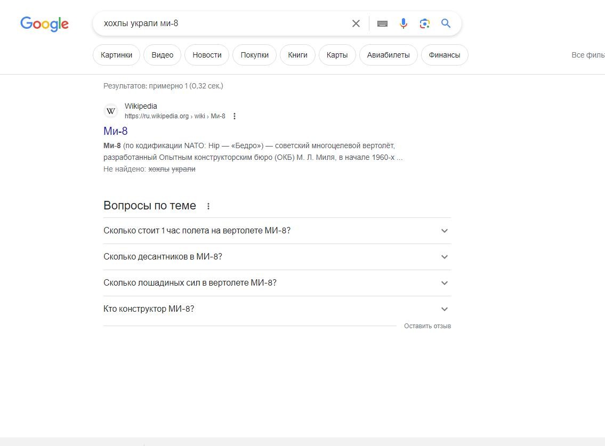The height and width of the screenshot is (446, 605).
Task: Expand Сколько лошадиных сил question
Action: point(277,283)
